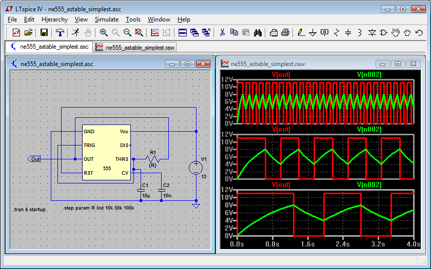
Task: Click the 555 label inside the chip
Action: point(107,168)
